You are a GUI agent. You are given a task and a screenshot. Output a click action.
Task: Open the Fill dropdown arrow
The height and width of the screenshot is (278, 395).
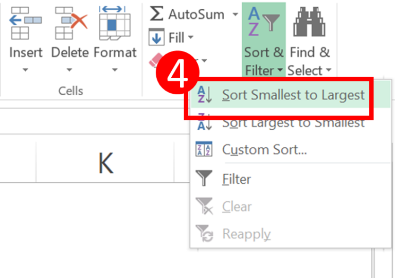pyautogui.click(x=191, y=38)
